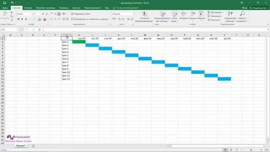The image size is (270, 152).
Task: Align cell text to the right
Action: click(59, 19)
